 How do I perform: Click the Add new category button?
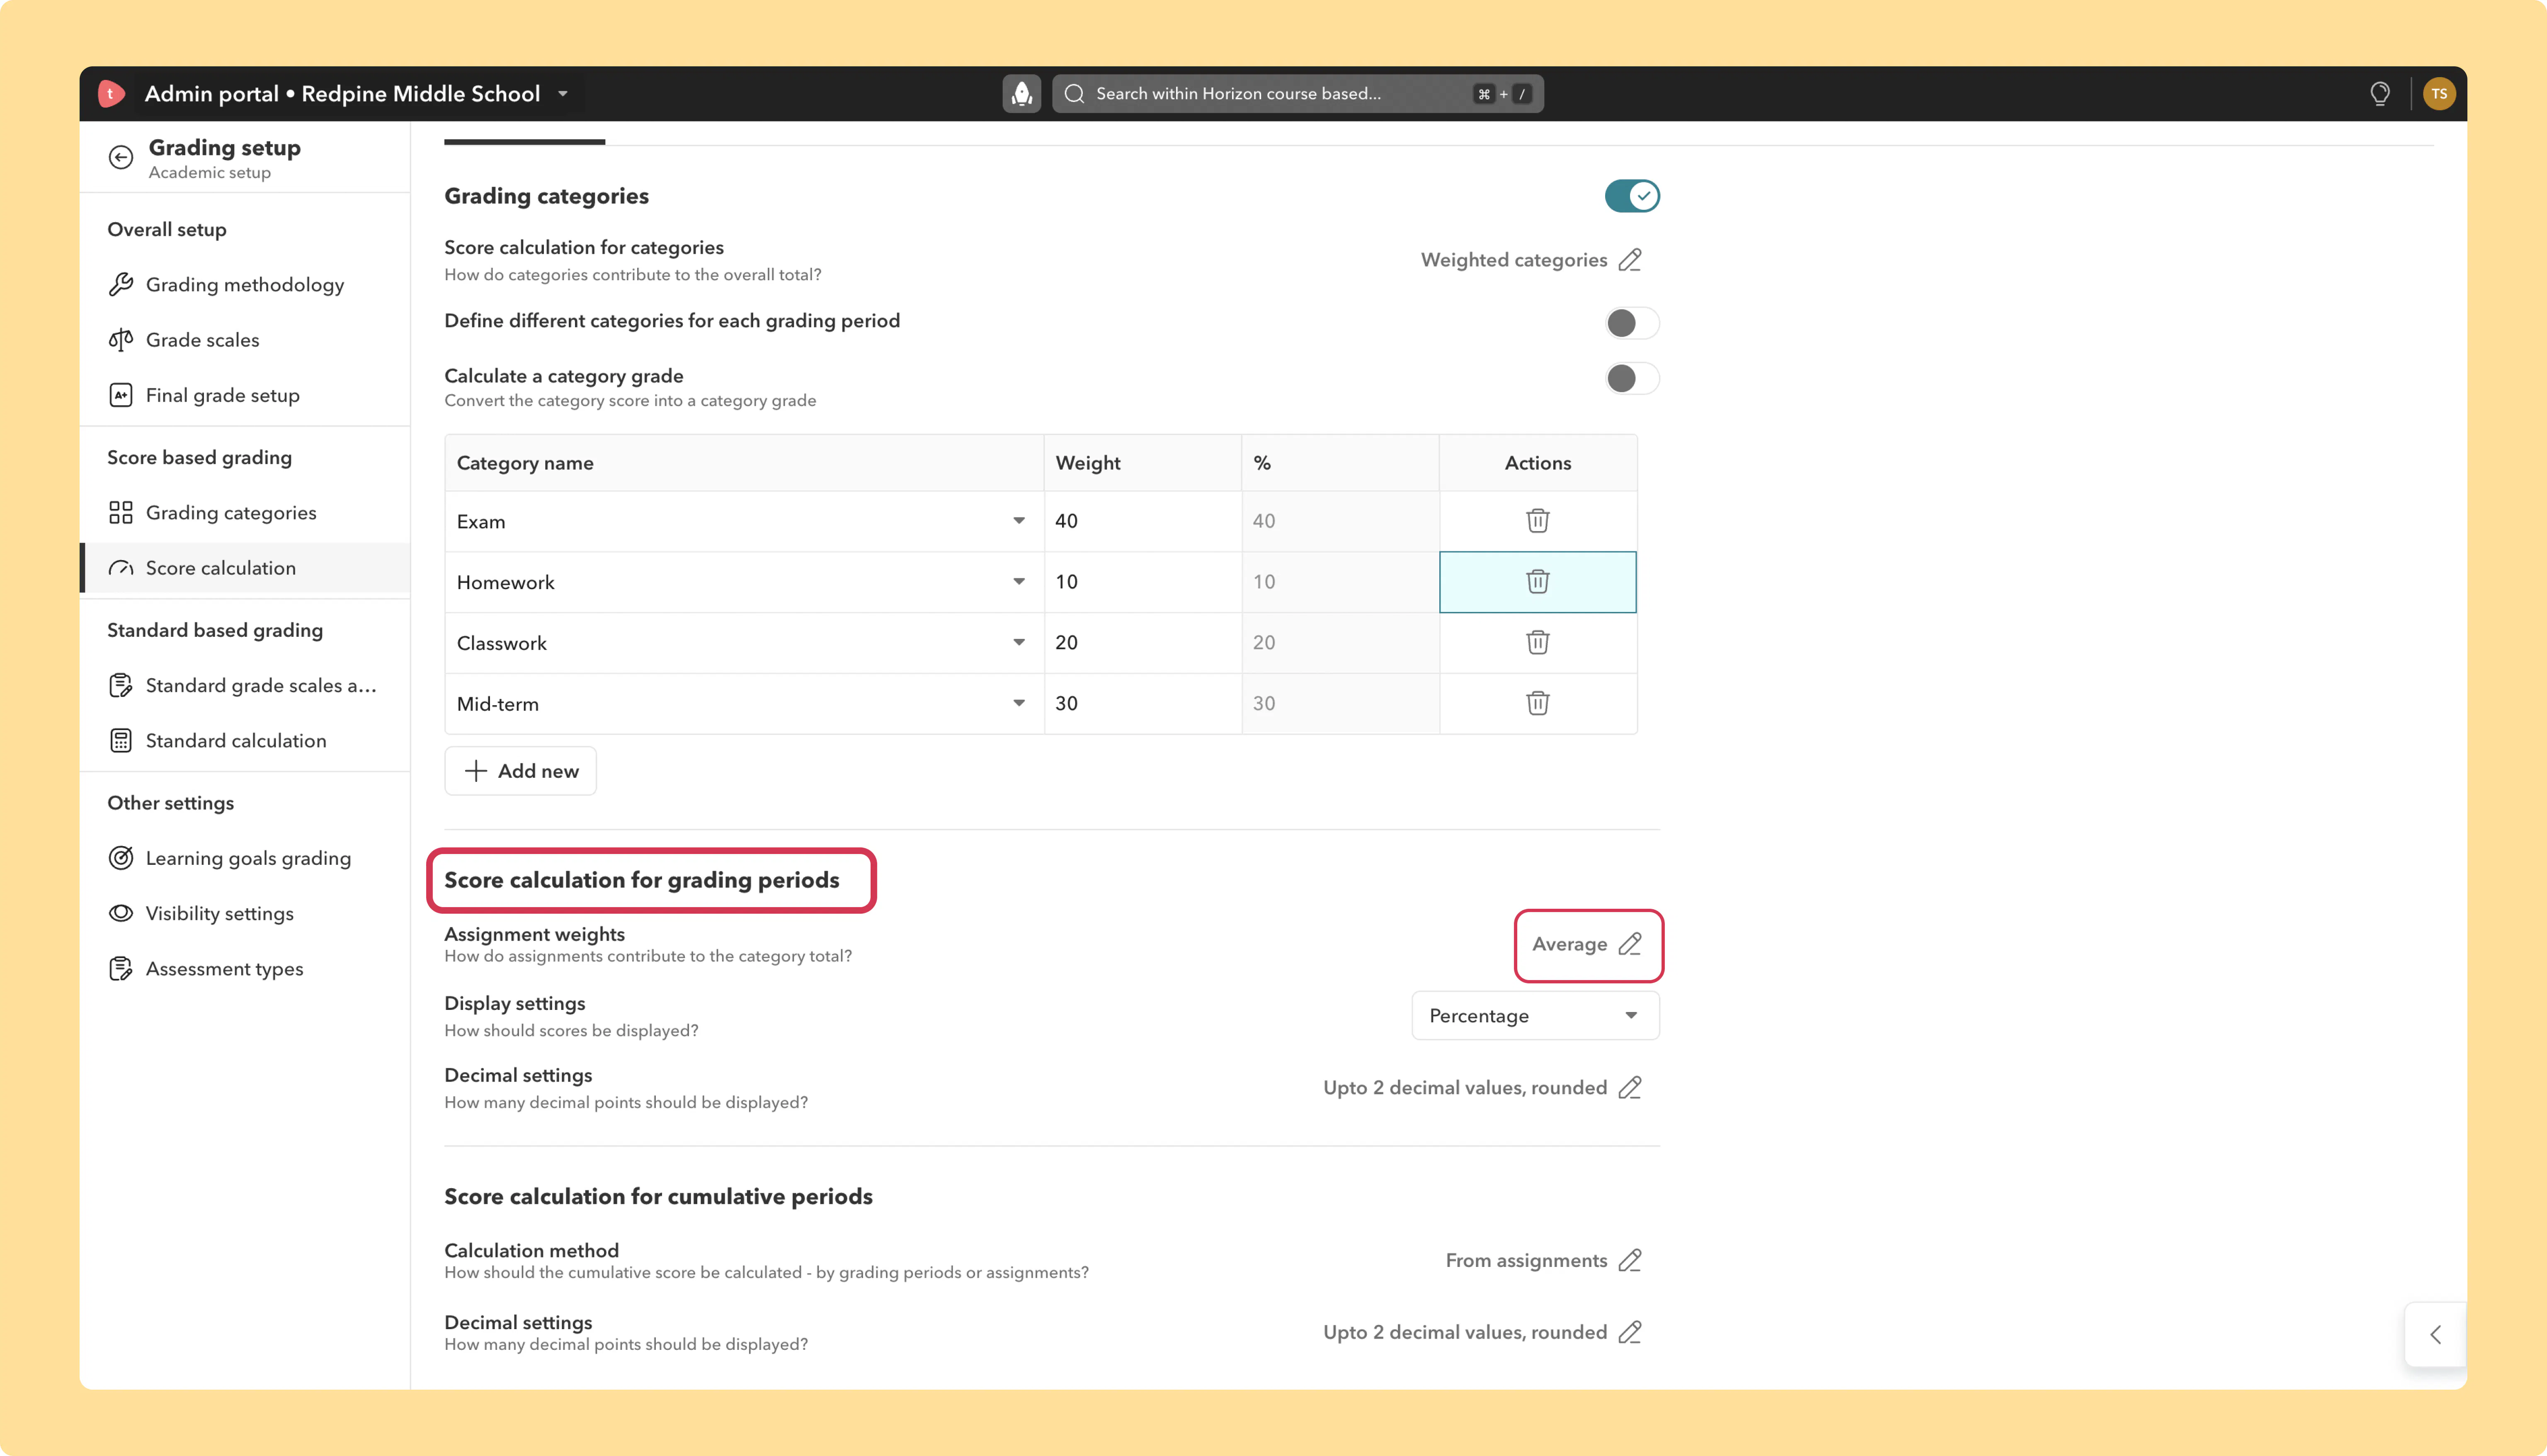tap(521, 771)
